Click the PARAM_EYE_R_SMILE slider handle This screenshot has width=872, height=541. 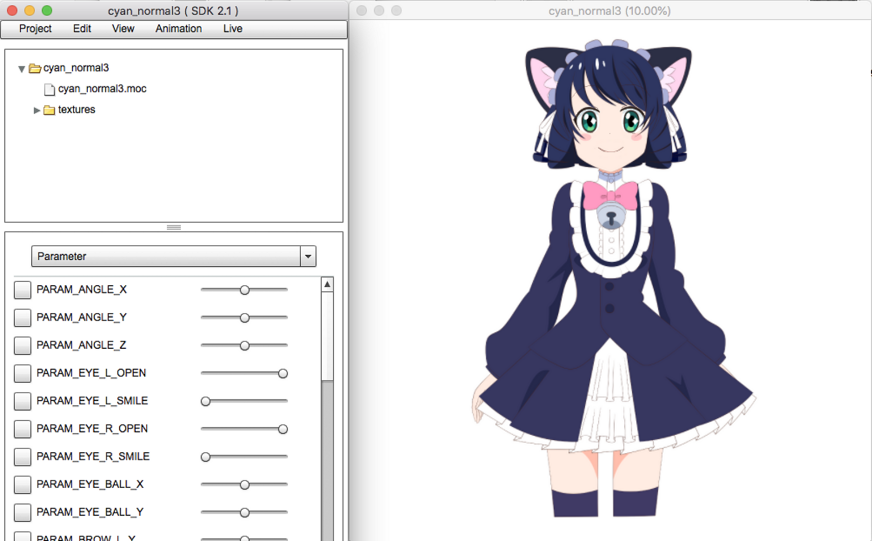(205, 457)
